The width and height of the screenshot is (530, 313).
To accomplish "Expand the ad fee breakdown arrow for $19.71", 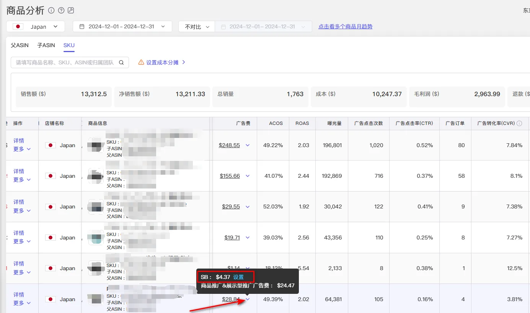I will pos(248,238).
